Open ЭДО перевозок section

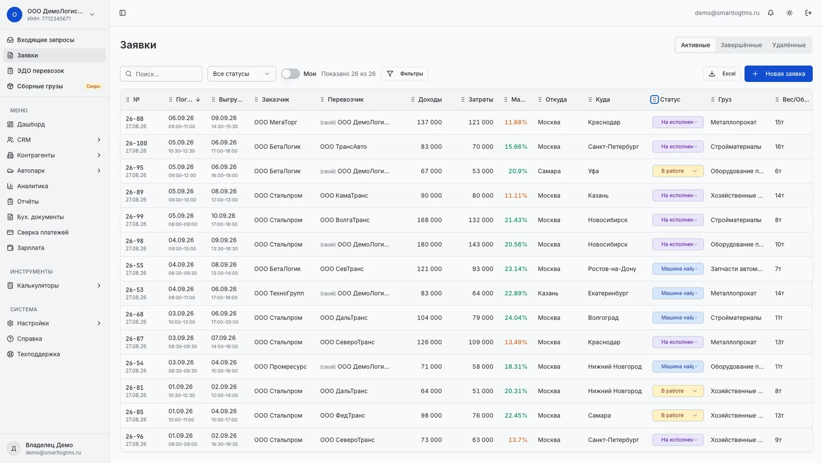55,70
